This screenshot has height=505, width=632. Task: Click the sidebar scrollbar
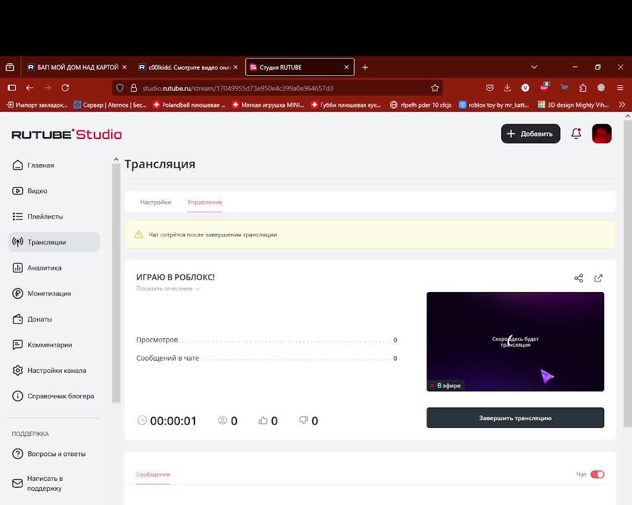point(116,282)
